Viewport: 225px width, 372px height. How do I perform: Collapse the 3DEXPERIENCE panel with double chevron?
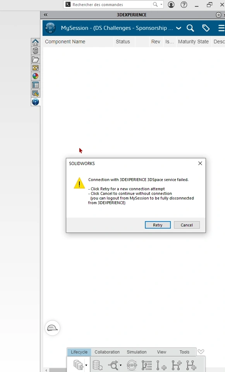tap(46, 15)
